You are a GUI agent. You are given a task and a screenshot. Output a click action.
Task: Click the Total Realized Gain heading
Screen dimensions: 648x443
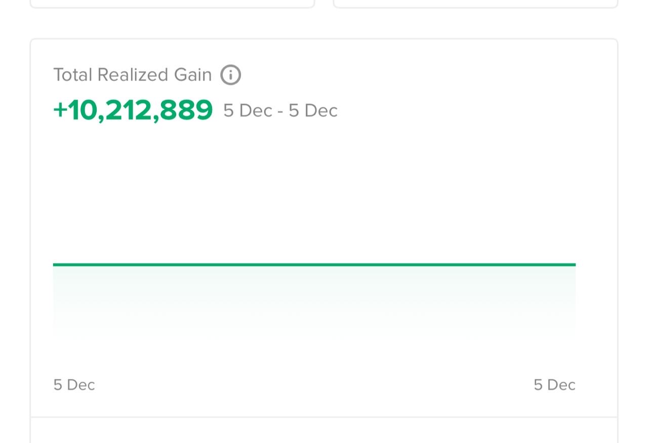pyautogui.click(x=132, y=75)
